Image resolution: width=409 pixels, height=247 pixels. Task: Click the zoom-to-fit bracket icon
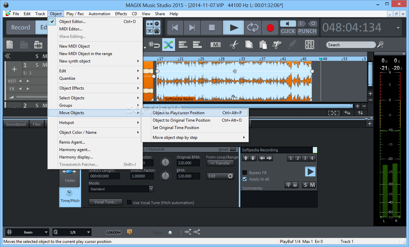tap(333, 113)
